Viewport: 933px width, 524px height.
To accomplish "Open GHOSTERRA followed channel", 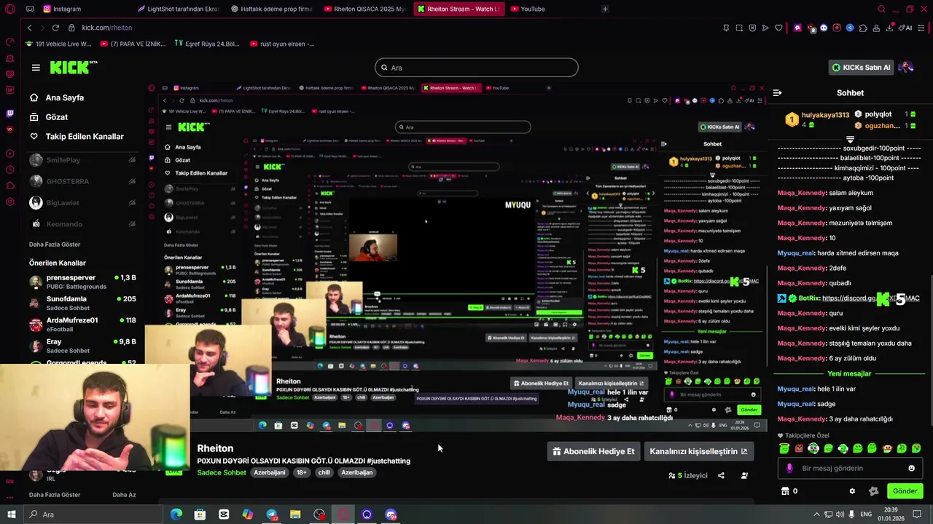I will 82,181.
